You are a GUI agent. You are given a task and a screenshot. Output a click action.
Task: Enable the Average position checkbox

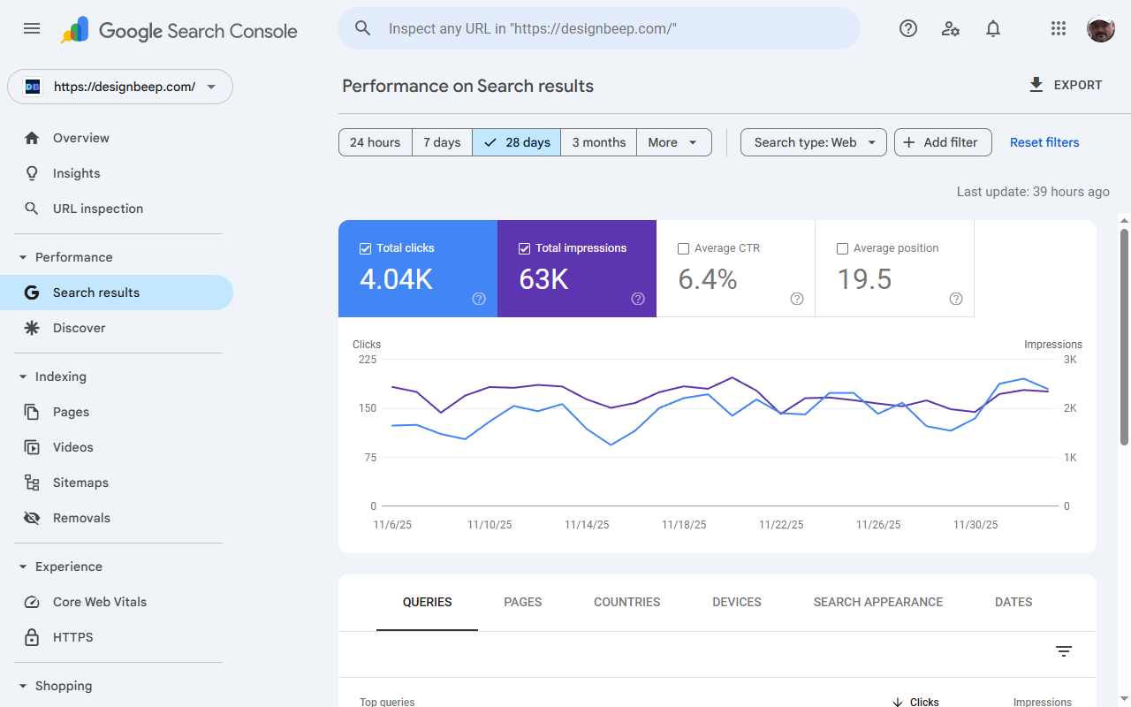pyautogui.click(x=842, y=248)
